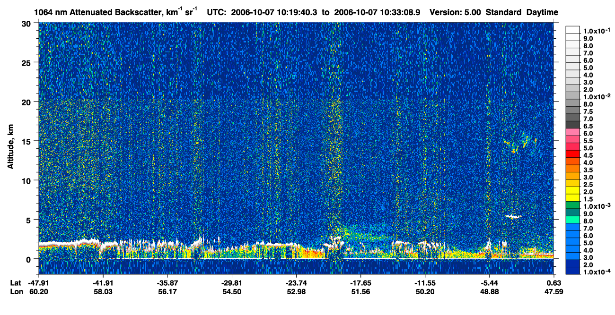Click the longitude value '51.56'
The image size is (615, 315).
[361, 291]
